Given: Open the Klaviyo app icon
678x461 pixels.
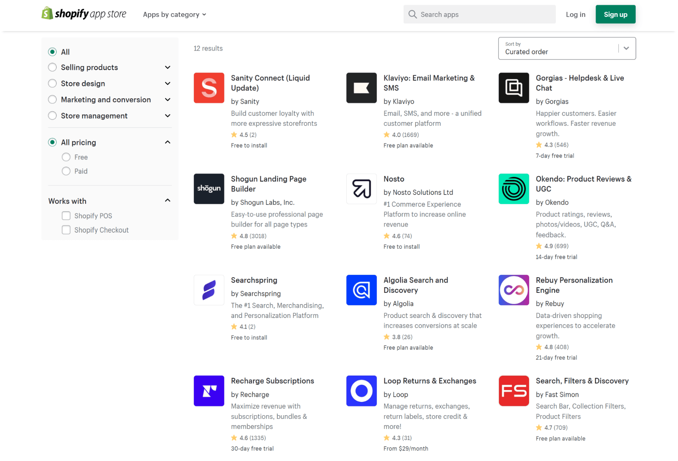Looking at the screenshot, I should point(361,88).
